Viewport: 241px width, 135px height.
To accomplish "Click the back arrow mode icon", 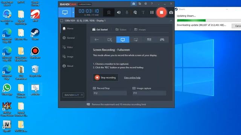I will (97, 40).
